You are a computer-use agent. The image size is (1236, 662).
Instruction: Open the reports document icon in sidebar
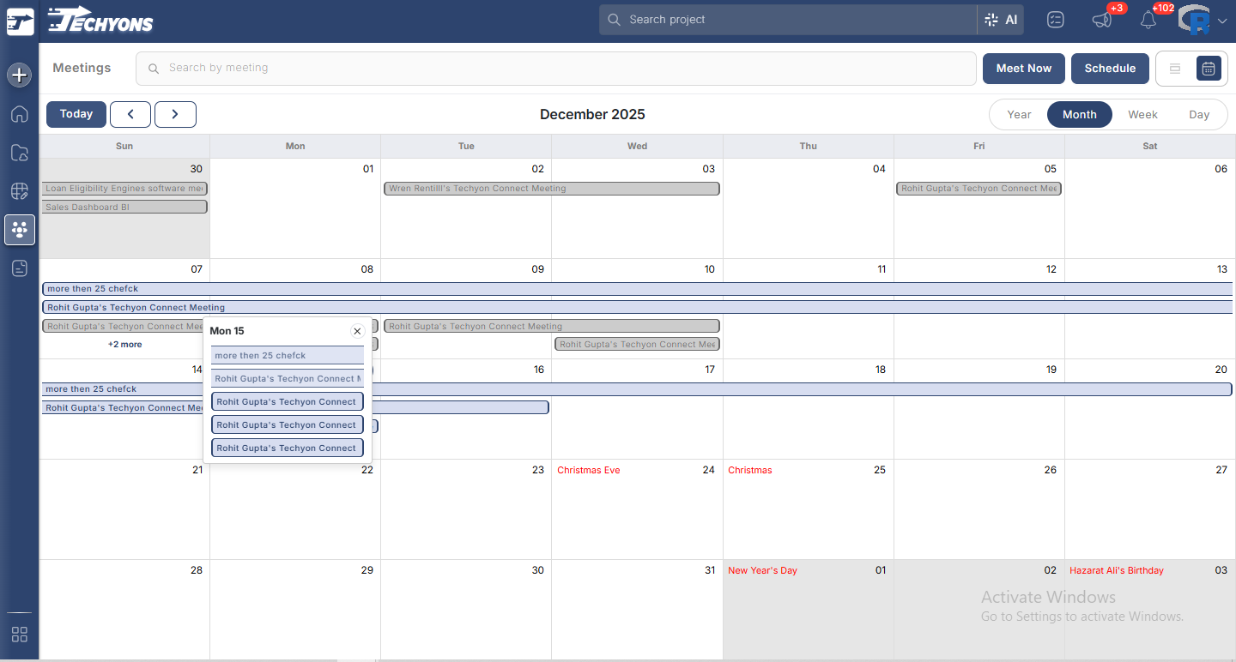click(19, 268)
